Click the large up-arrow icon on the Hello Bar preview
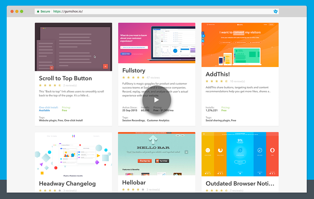The image size is (314, 199). [x=153, y=139]
